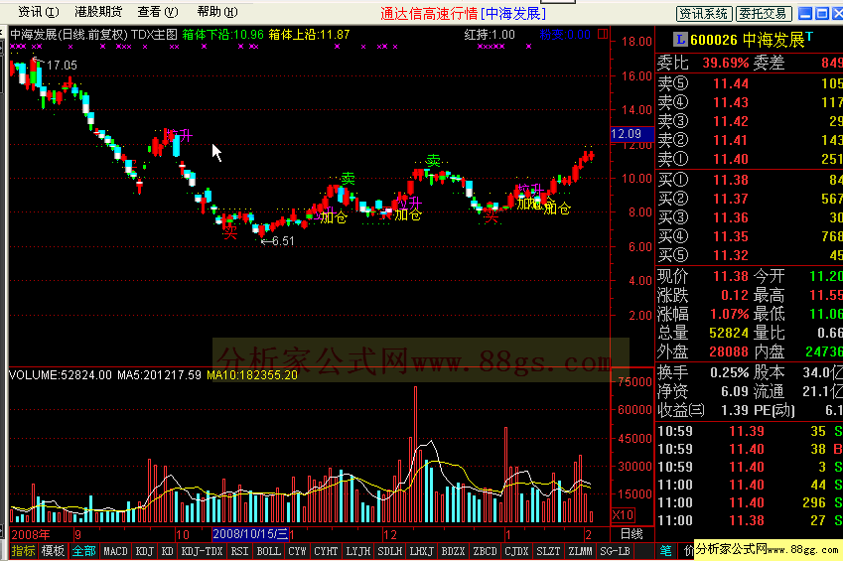This screenshot has width=843, height=561.
Task: Open the 港股期货 menu
Action: 98,11
